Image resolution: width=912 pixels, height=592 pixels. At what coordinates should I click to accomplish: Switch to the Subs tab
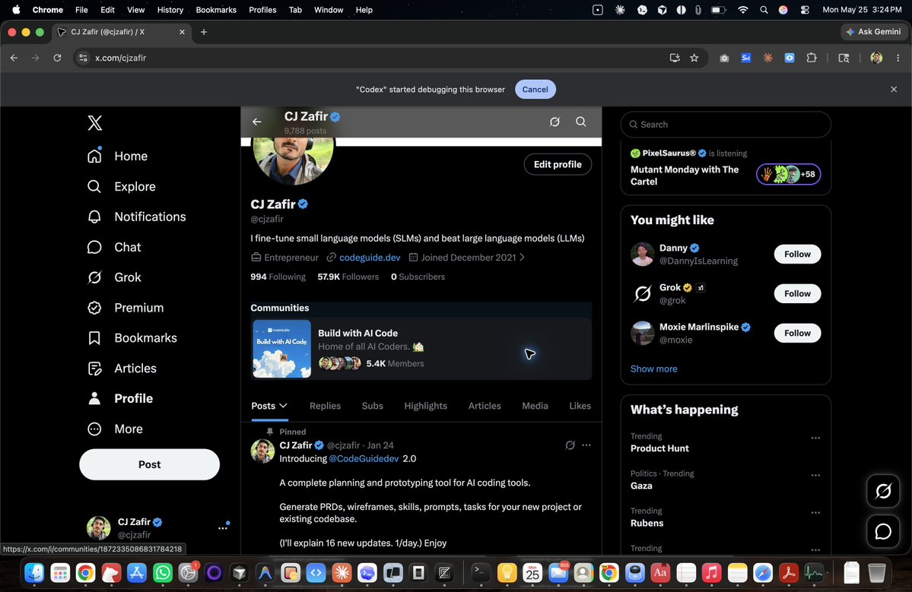click(372, 406)
